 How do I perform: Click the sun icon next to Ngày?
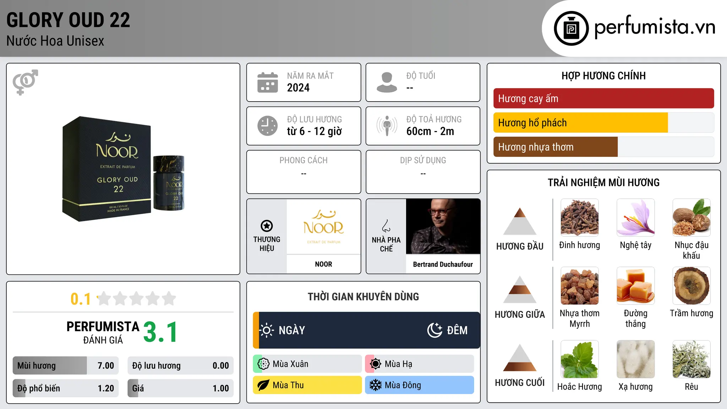pos(266,330)
